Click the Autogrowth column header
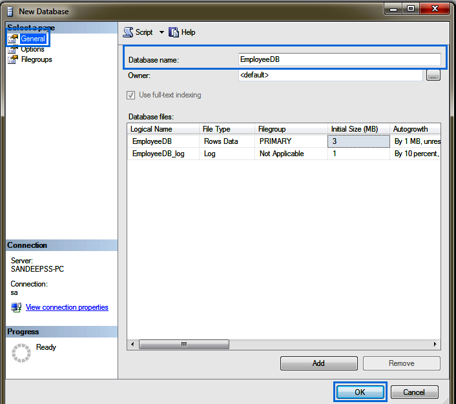 415,129
